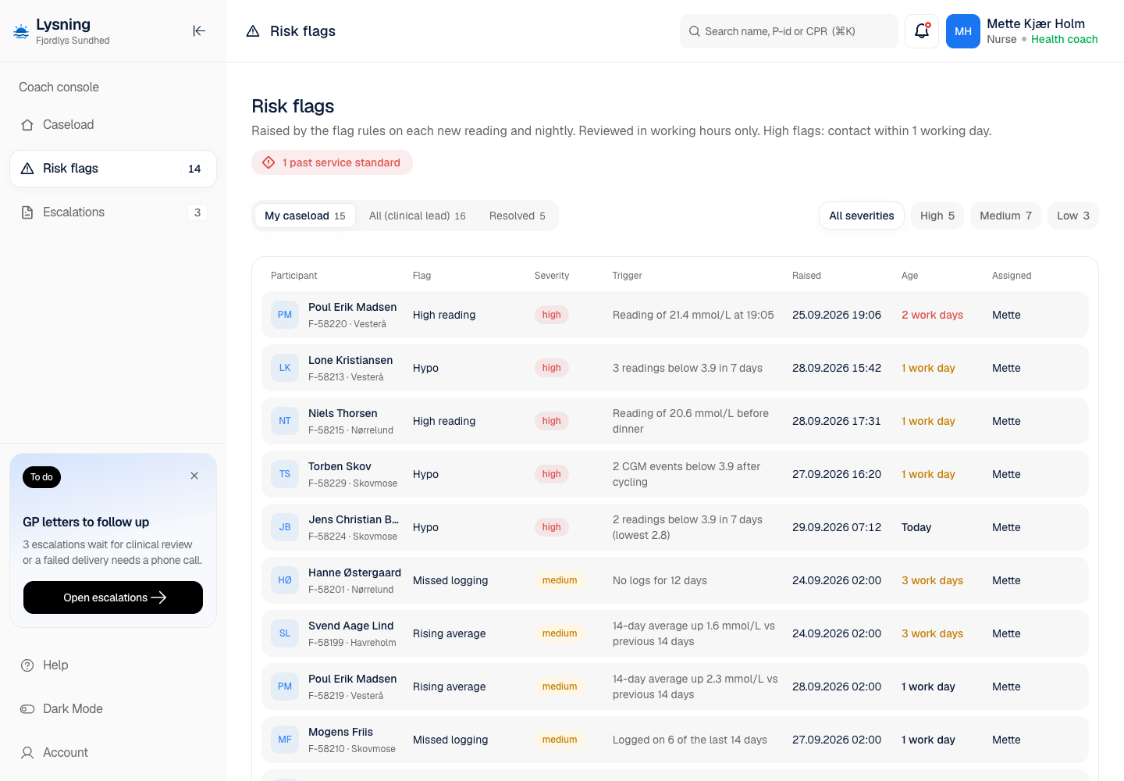Click Open escalations button
Screen dimensions: 1124x781
click(x=113, y=597)
